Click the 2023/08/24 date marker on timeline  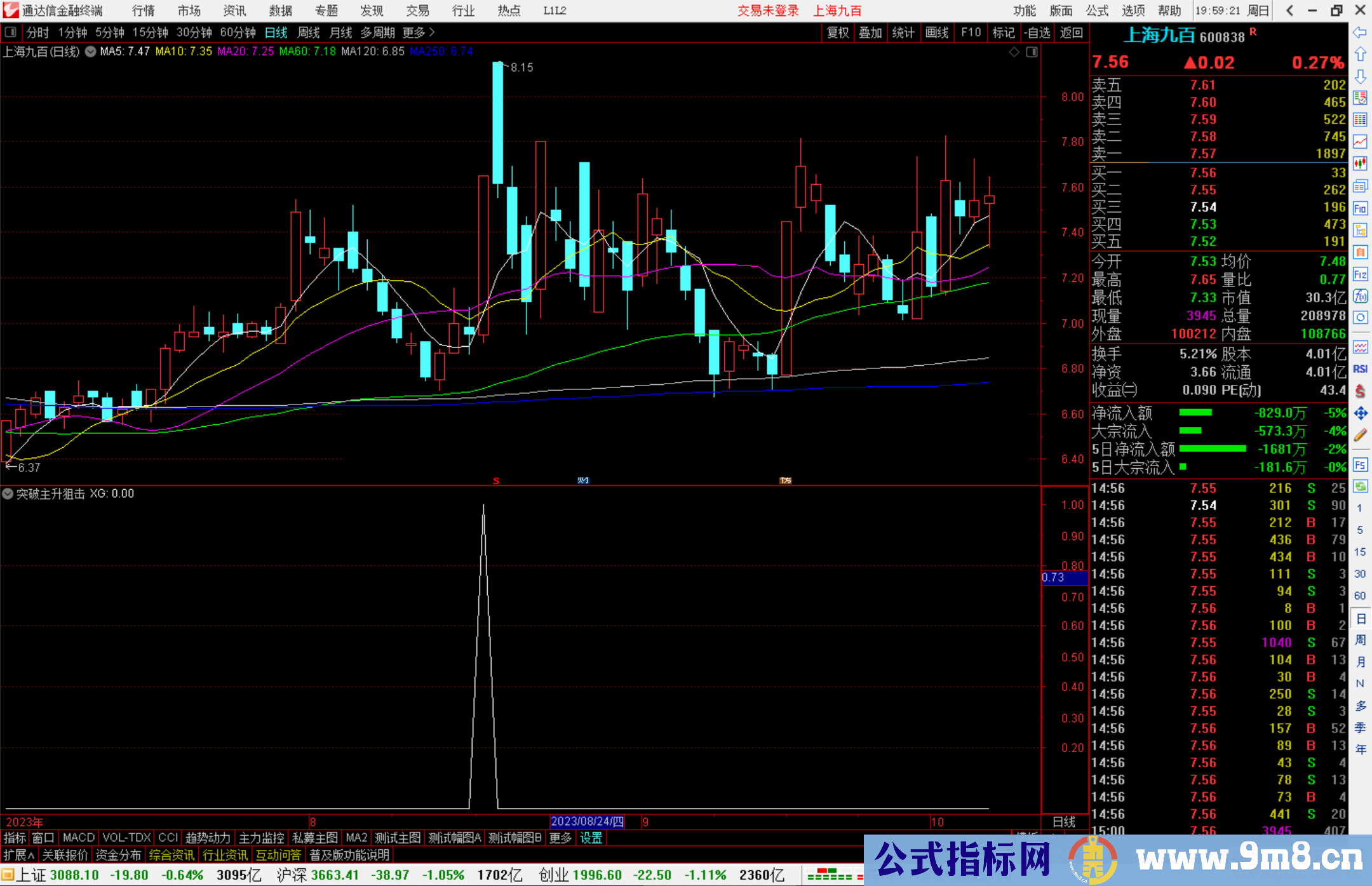[587, 822]
